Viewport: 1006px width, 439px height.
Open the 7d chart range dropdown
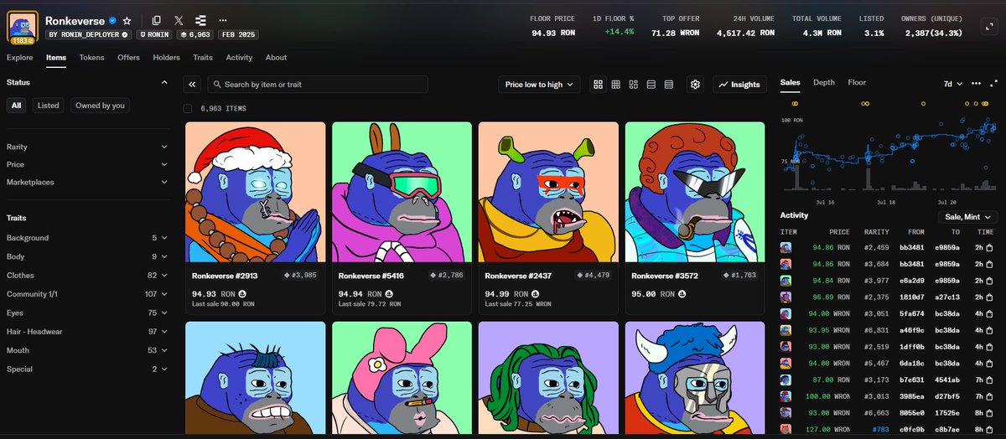953,83
